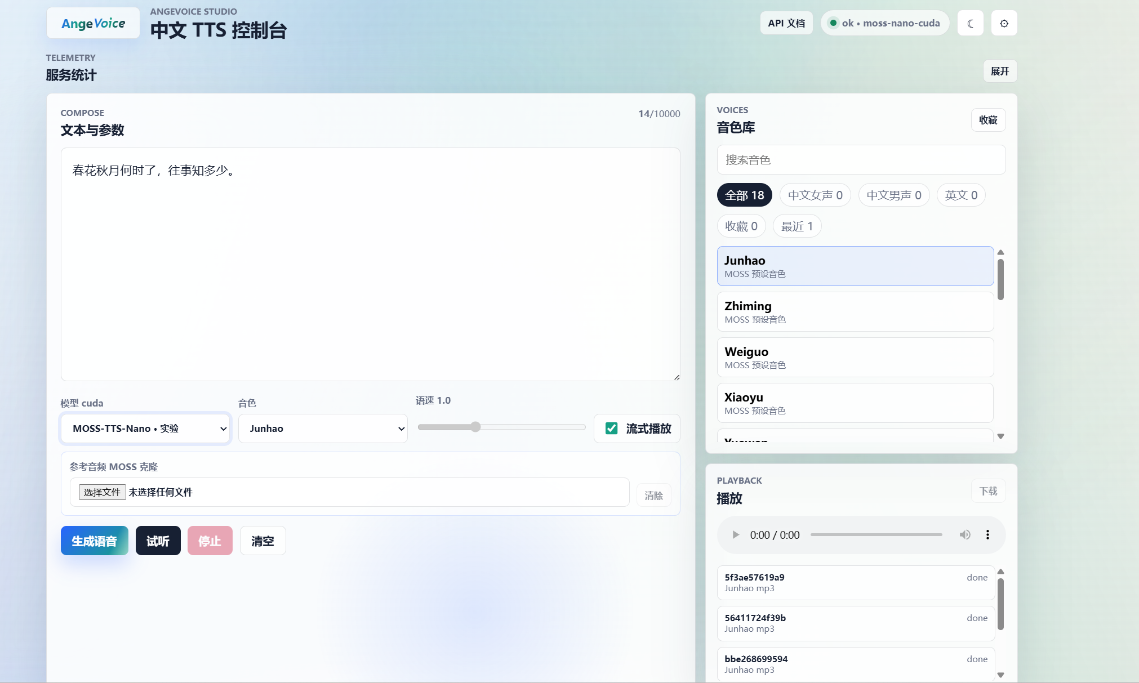1139x683 pixels.
Task: Play audio in the playback player
Action: coord(735,535)
